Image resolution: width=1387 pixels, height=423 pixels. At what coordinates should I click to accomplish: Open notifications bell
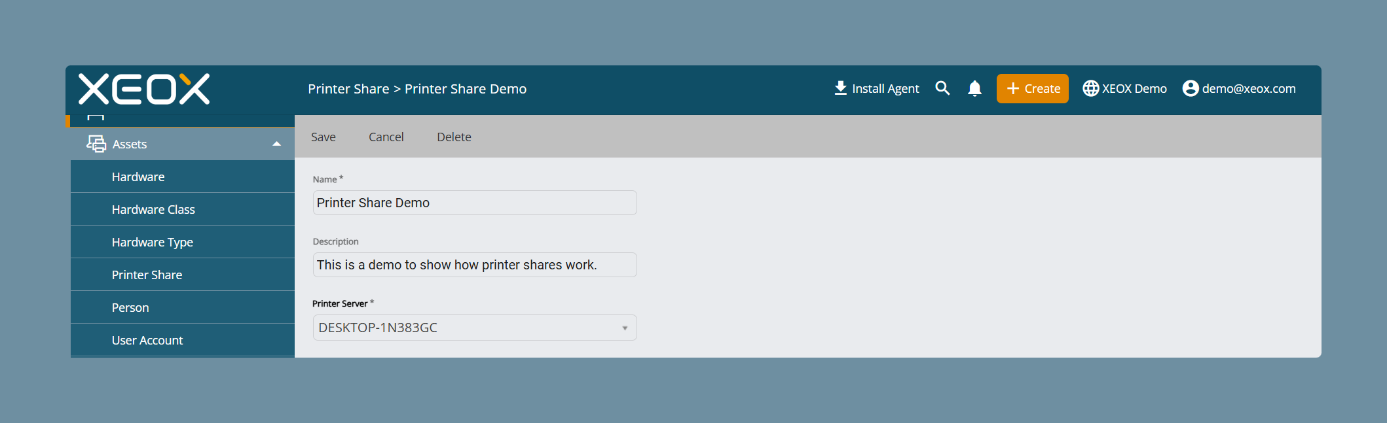point(974,88)
